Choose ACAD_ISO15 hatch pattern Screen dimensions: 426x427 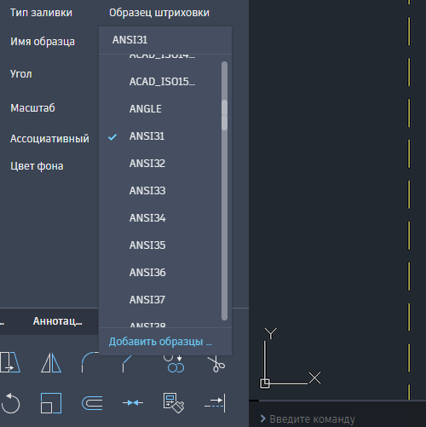tap(162, 82)
